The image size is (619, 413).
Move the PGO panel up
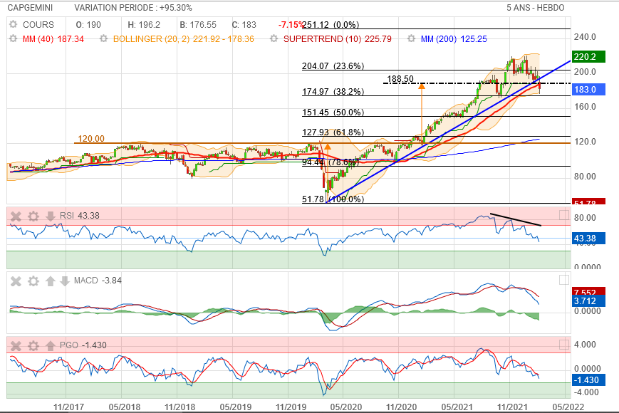(x=50, y=345)
